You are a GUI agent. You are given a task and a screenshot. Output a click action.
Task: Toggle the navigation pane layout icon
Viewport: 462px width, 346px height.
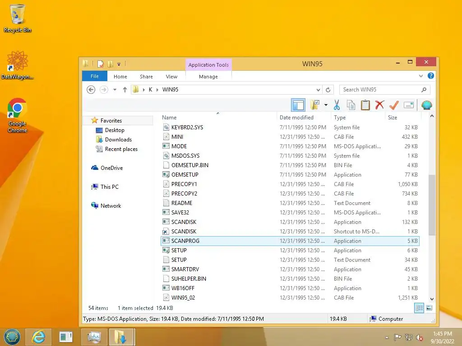tap(298, 105)
